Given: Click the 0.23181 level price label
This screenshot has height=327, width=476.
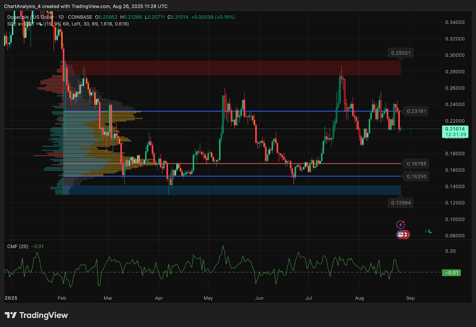Looking at the screenshot, I should [x=416, y=111].
